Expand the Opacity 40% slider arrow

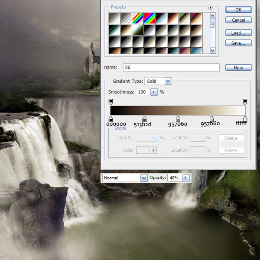click(185, 178)
